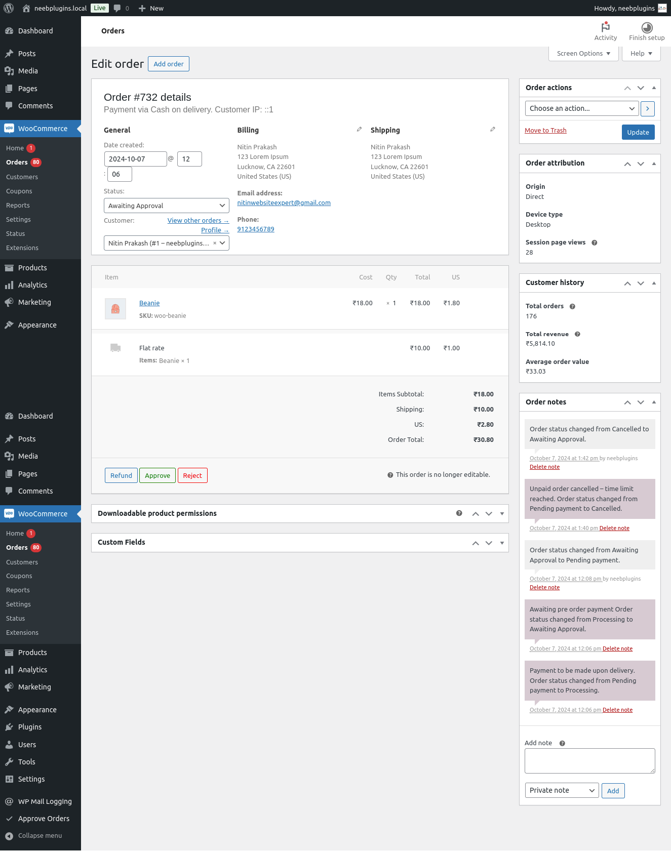Delete the Unpaid order cancelled note
This screenshot has height=852, width=671.
tap(614, 528)
